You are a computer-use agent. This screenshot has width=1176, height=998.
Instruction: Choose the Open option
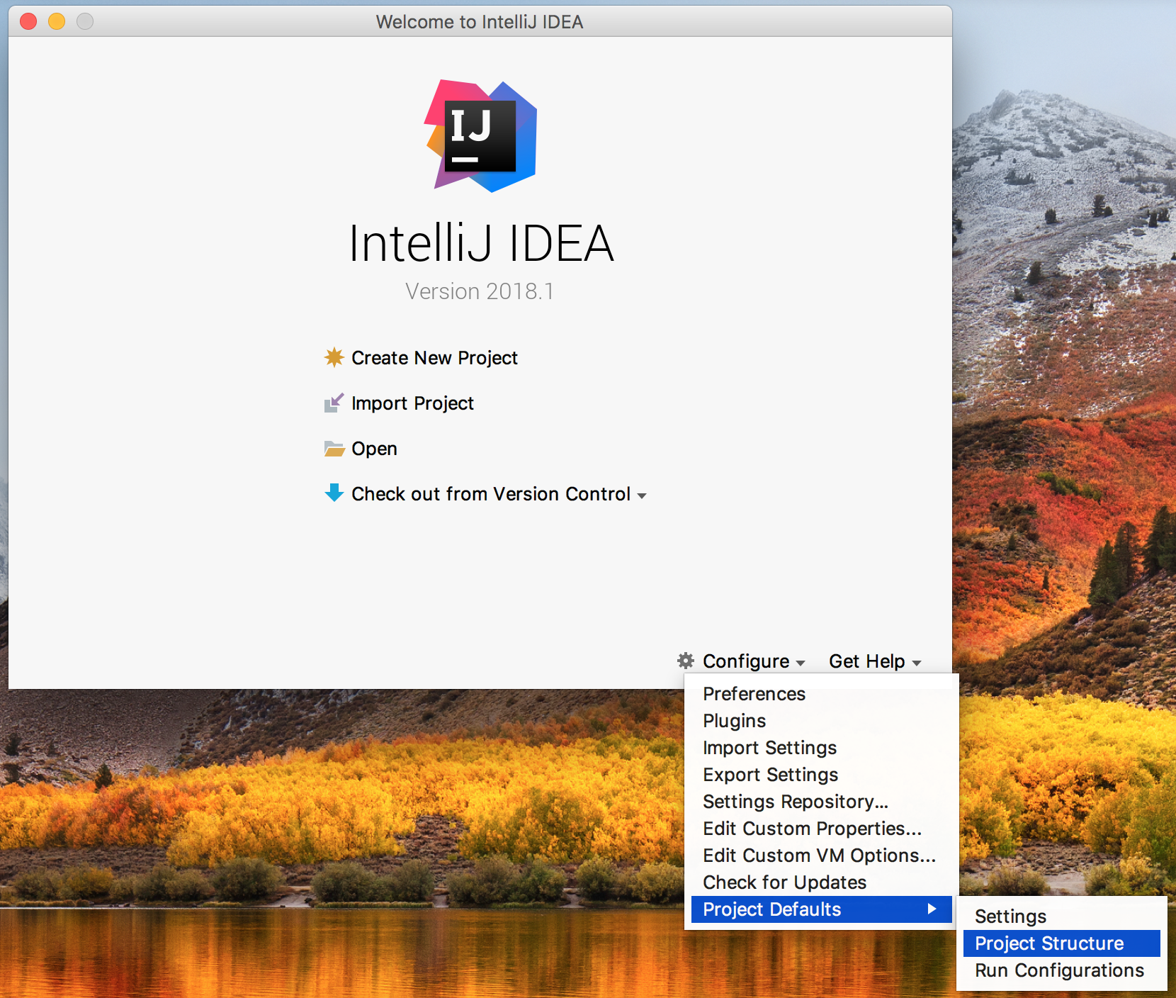click(x=374, y=449)
